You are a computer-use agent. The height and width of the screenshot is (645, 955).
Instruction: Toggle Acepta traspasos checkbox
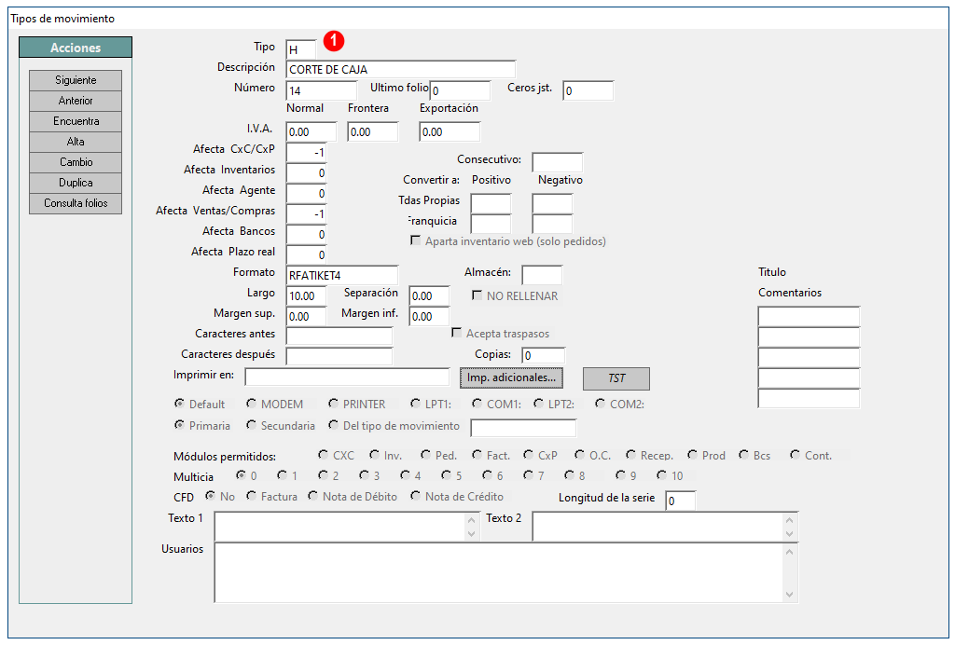click(456, 333)
